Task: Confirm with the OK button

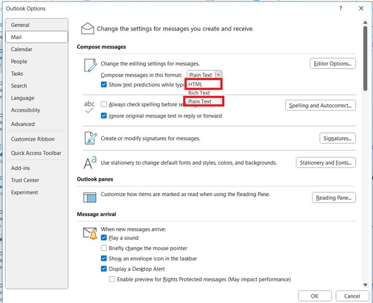Action: click(315, 296)
